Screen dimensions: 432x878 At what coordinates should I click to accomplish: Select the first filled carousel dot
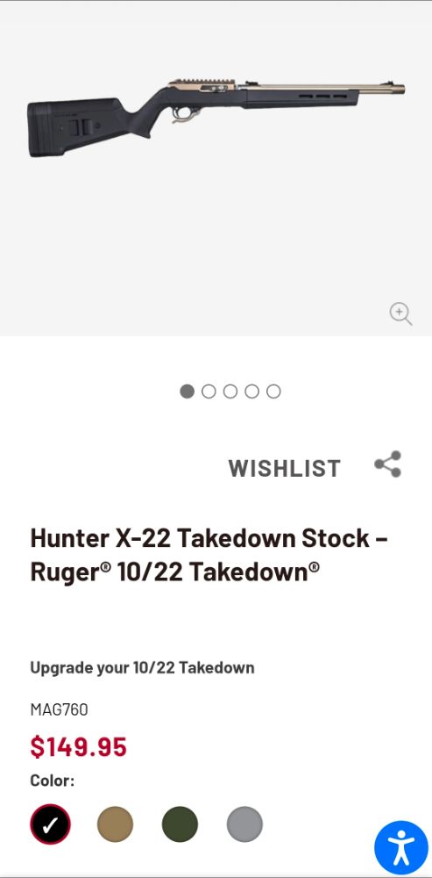(x=187, y=392)
